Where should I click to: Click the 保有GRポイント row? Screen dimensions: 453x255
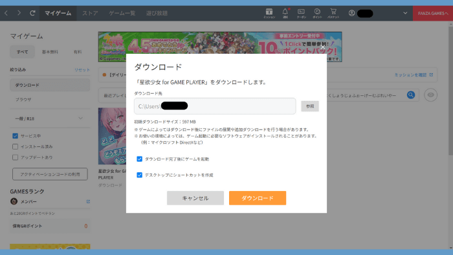coord(50,226)
